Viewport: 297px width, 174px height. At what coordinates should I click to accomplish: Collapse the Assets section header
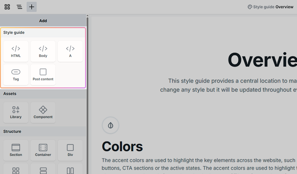43,94
